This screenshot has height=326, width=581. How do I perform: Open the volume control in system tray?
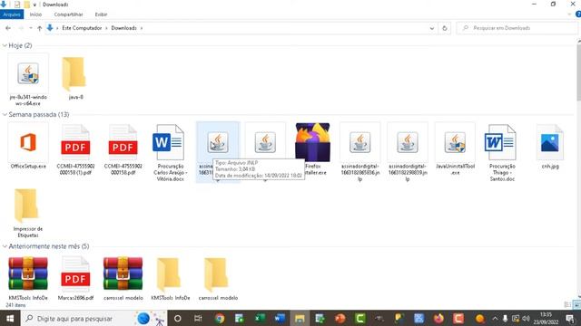(526, 318)
